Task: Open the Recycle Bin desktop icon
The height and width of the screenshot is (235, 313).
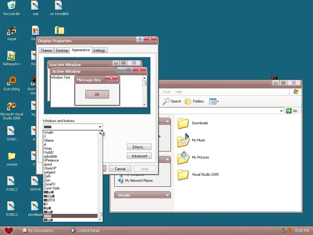Action: pyautogui.click(x=12, y=8)
